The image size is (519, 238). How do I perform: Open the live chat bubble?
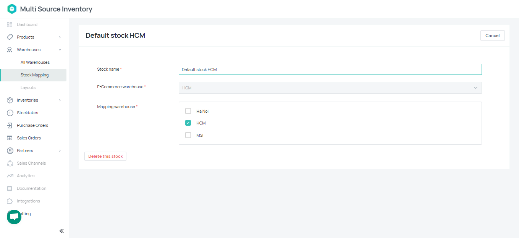[x=14, y=217]
